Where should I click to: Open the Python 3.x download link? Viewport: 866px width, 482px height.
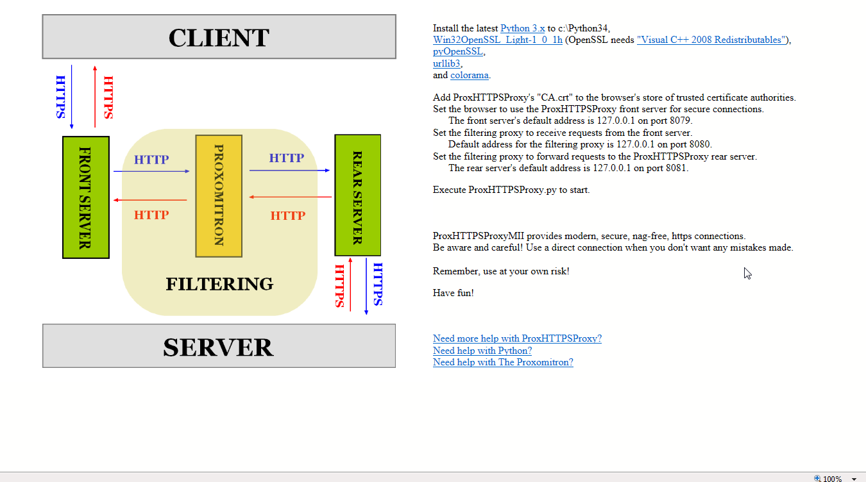coord(522,28)
